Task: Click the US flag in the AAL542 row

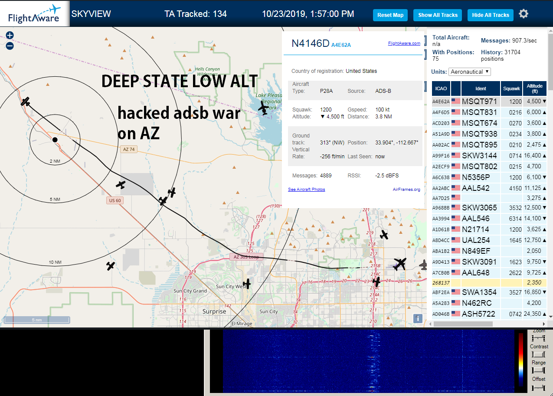Action: coord(455,188)
